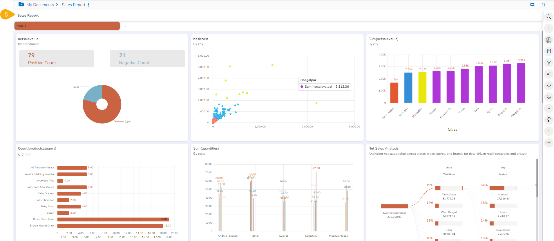The image size is (554, 241).
Task: Click the Bhagalpur tooltip value 3,312.36
Action: (342, 87)
